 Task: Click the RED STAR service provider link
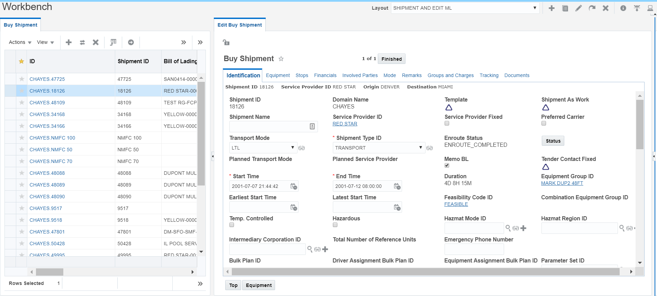coord(345,124)
